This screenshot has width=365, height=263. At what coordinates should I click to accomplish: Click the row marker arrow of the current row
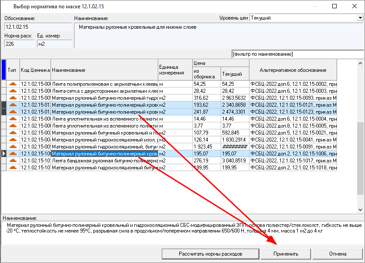point(3,154)
